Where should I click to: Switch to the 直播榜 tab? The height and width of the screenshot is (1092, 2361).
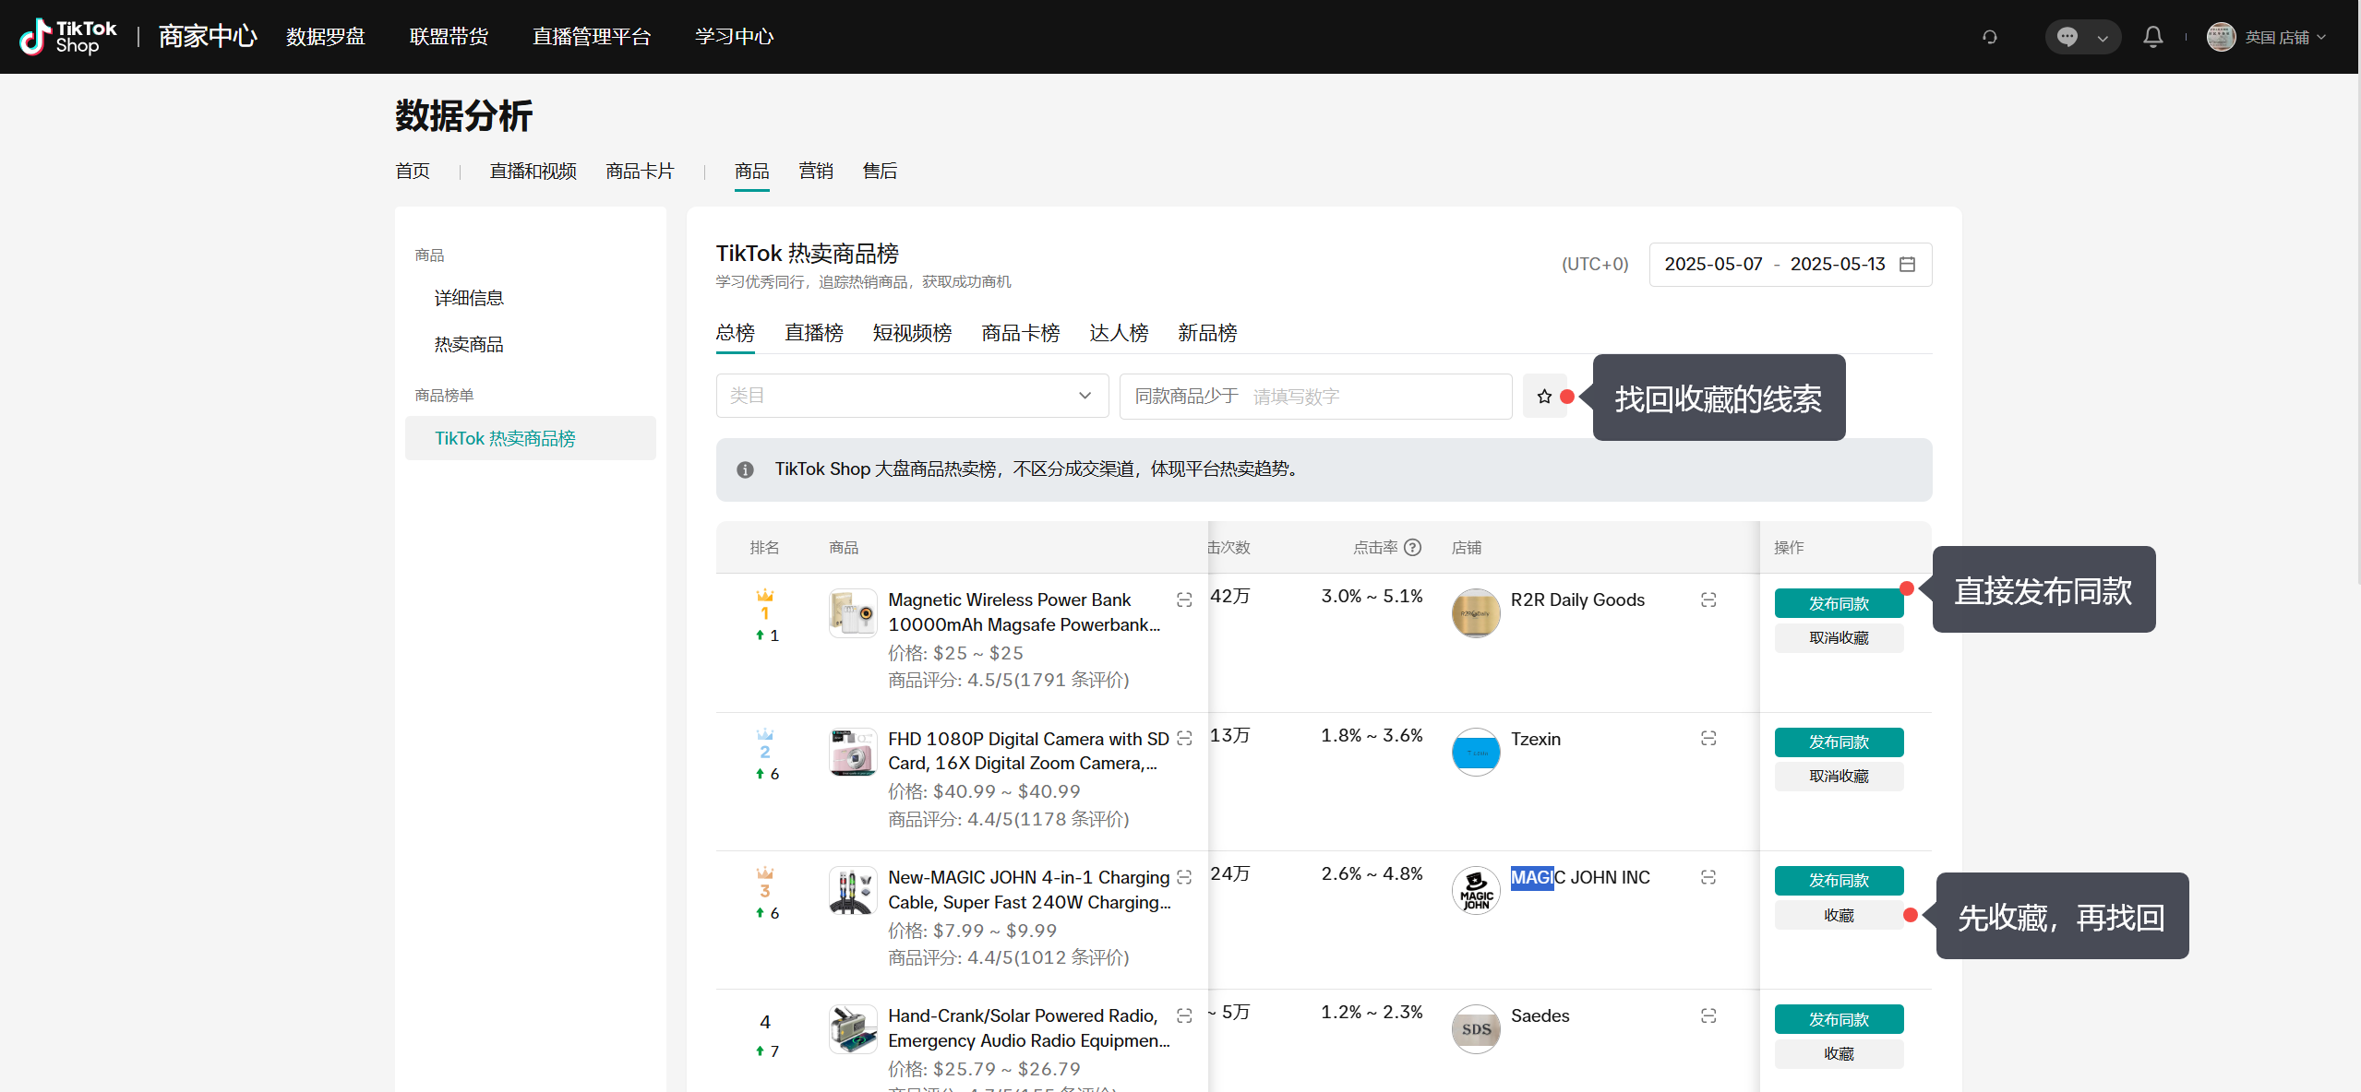point(813,333)
